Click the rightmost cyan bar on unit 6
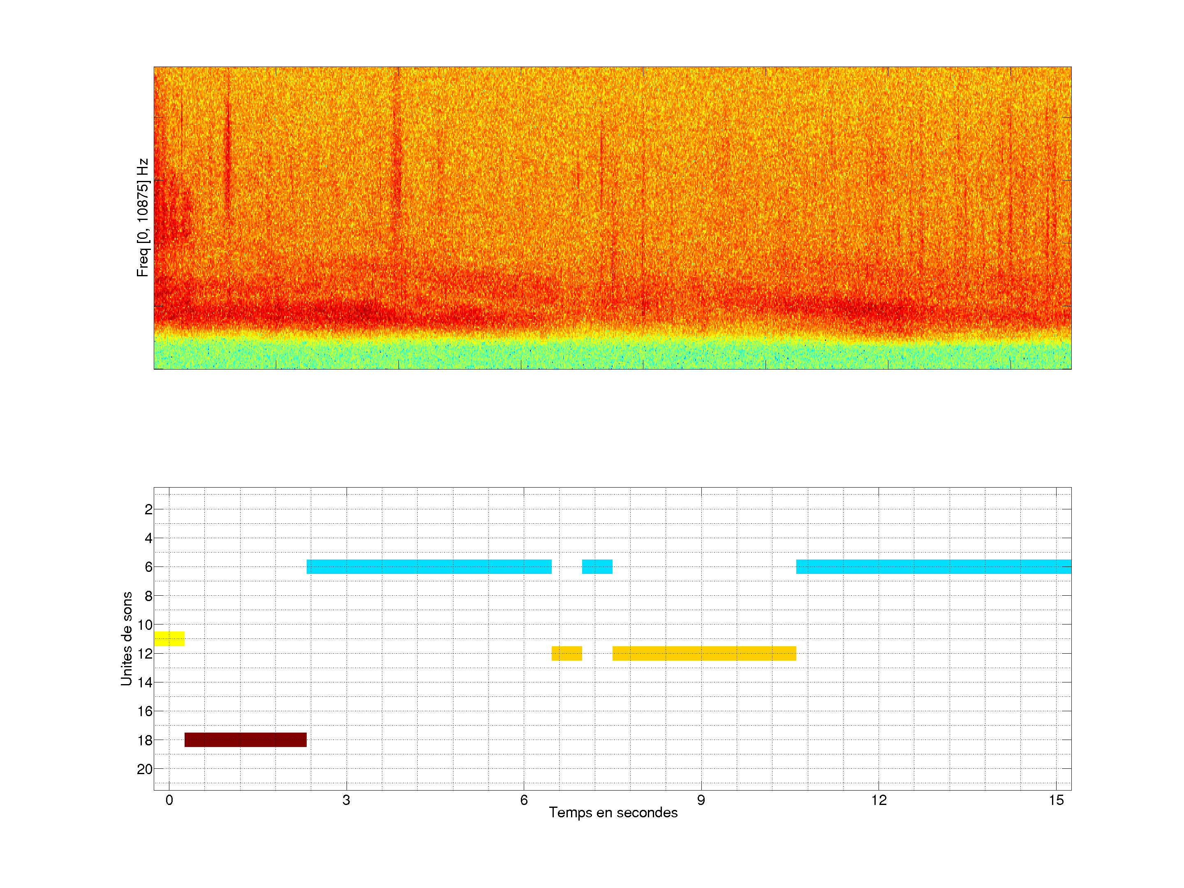1184x888 pixels. pyautogui.click(x=933, y=567)
